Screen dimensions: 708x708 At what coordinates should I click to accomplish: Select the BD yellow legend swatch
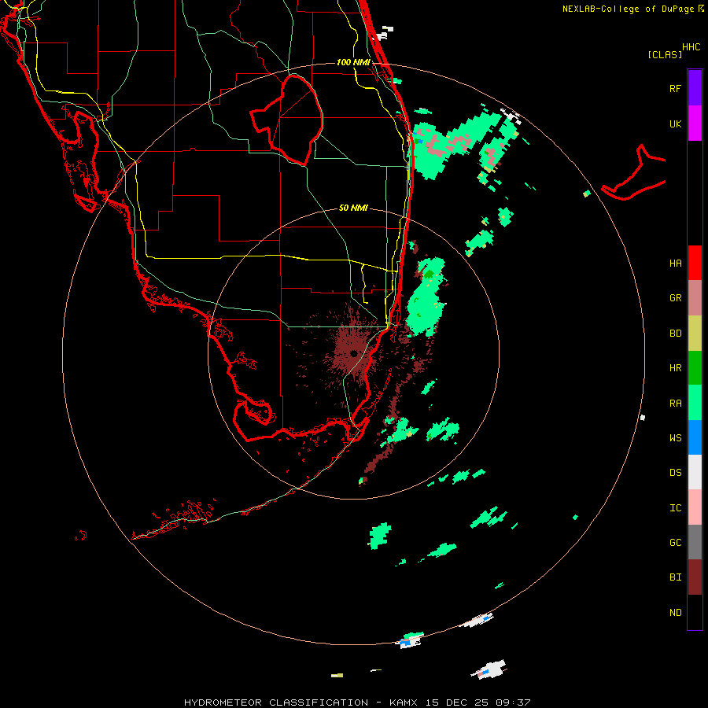tap(695, 334)
